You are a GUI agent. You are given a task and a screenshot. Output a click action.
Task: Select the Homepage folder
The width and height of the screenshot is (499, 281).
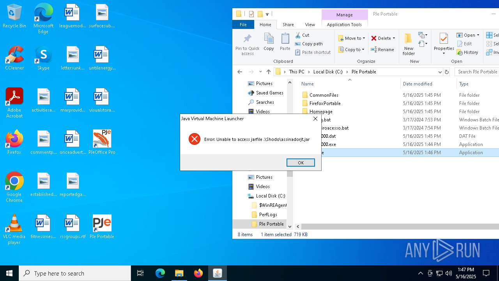321,112
